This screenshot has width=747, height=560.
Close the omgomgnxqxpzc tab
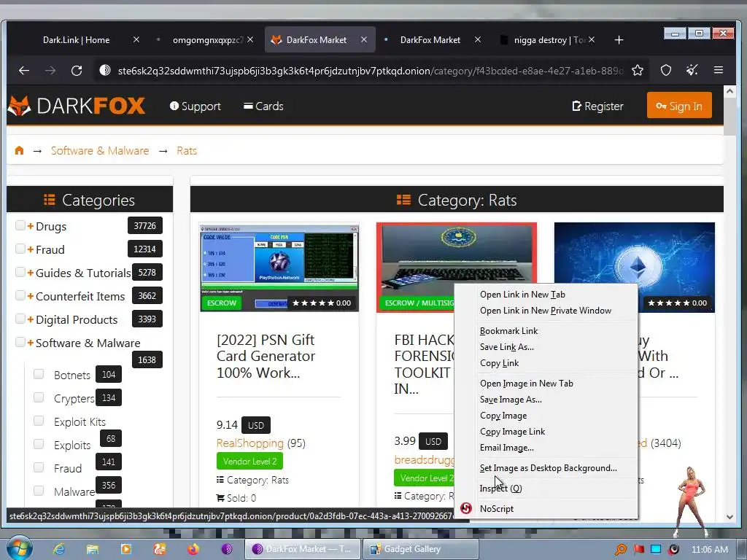point(250,40)
